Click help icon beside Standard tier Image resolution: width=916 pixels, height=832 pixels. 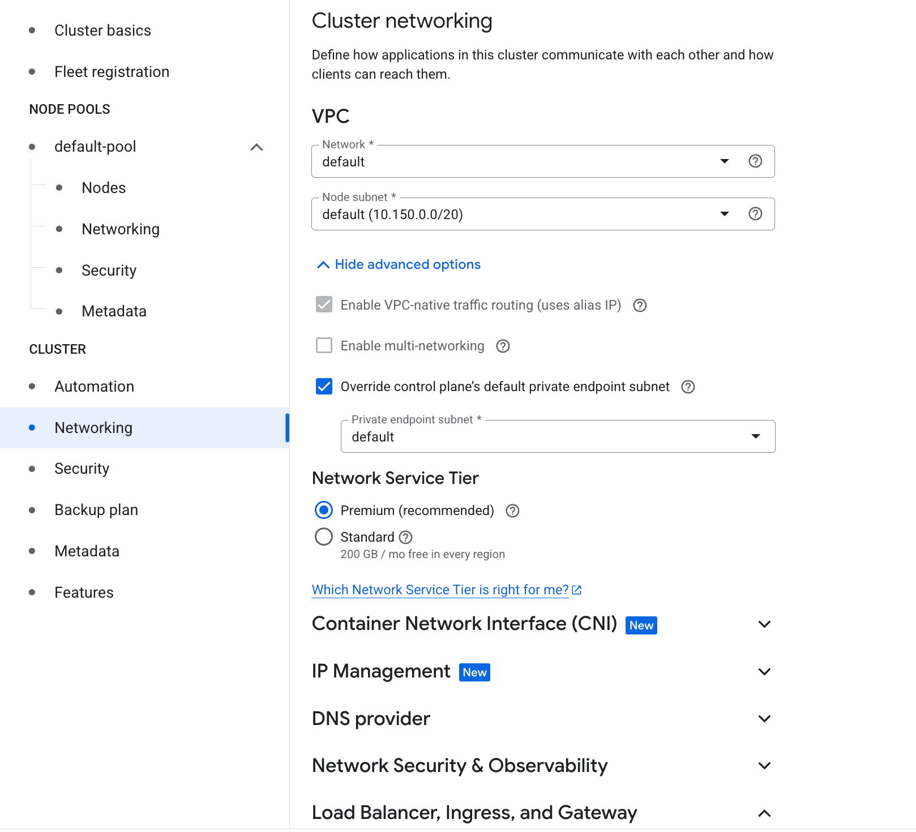click(x=406, y=537)
